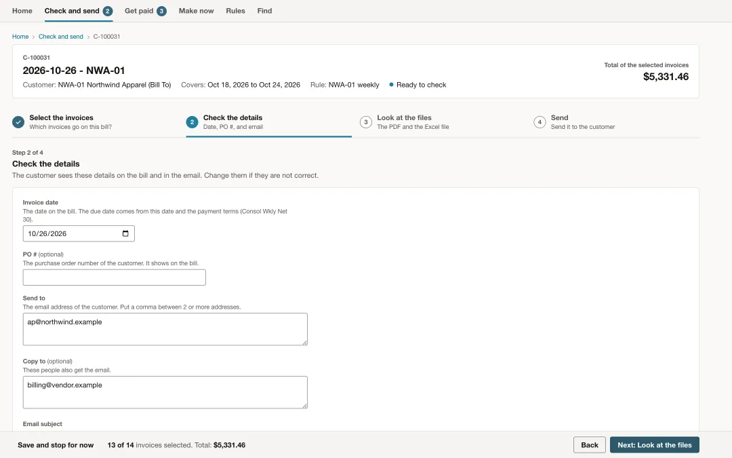Click the Copy to email textarea

165,392
